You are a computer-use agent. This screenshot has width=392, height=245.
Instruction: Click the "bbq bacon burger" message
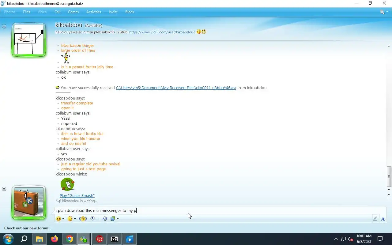pos(78,46)
